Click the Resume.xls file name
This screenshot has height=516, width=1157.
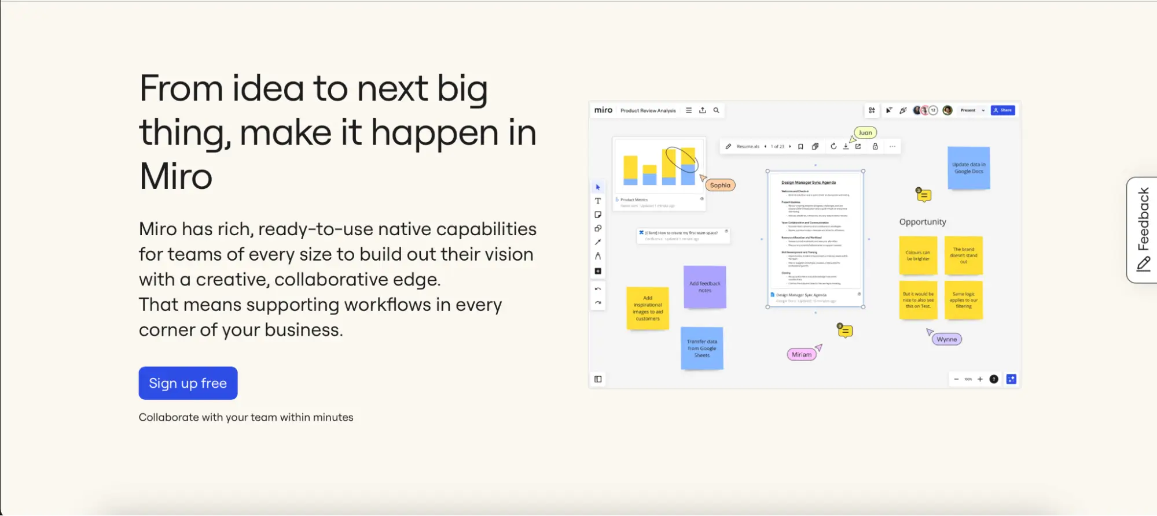(748, 147)
